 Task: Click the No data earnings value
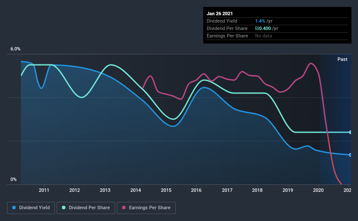(263, 36)
